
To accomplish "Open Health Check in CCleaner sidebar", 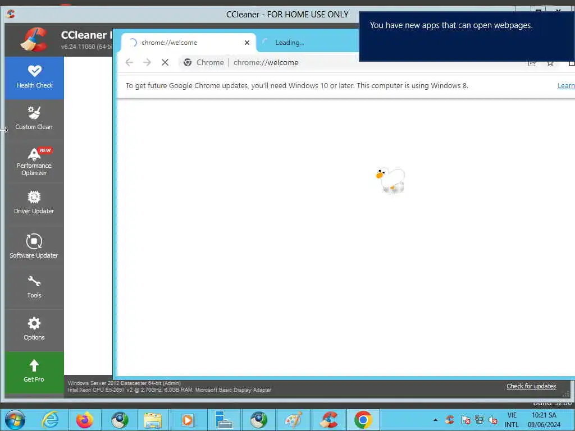I will (x=34, y=77).
